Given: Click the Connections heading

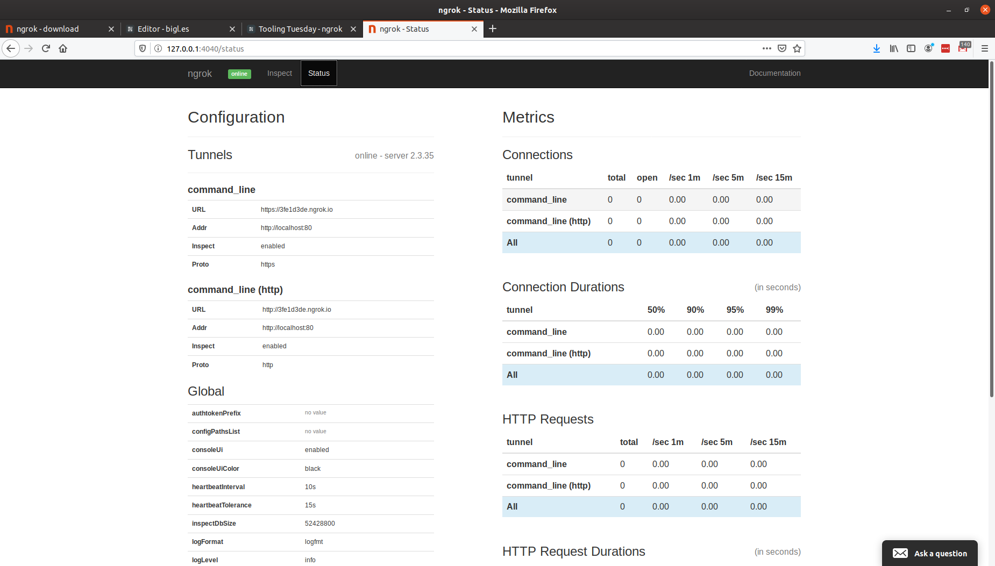Looking at the screenshot, I should (x=537, y=155).
